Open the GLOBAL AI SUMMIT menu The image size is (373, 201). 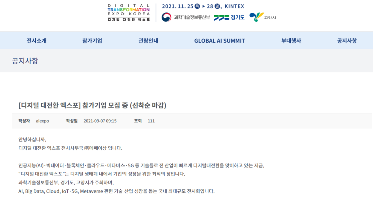219,41
